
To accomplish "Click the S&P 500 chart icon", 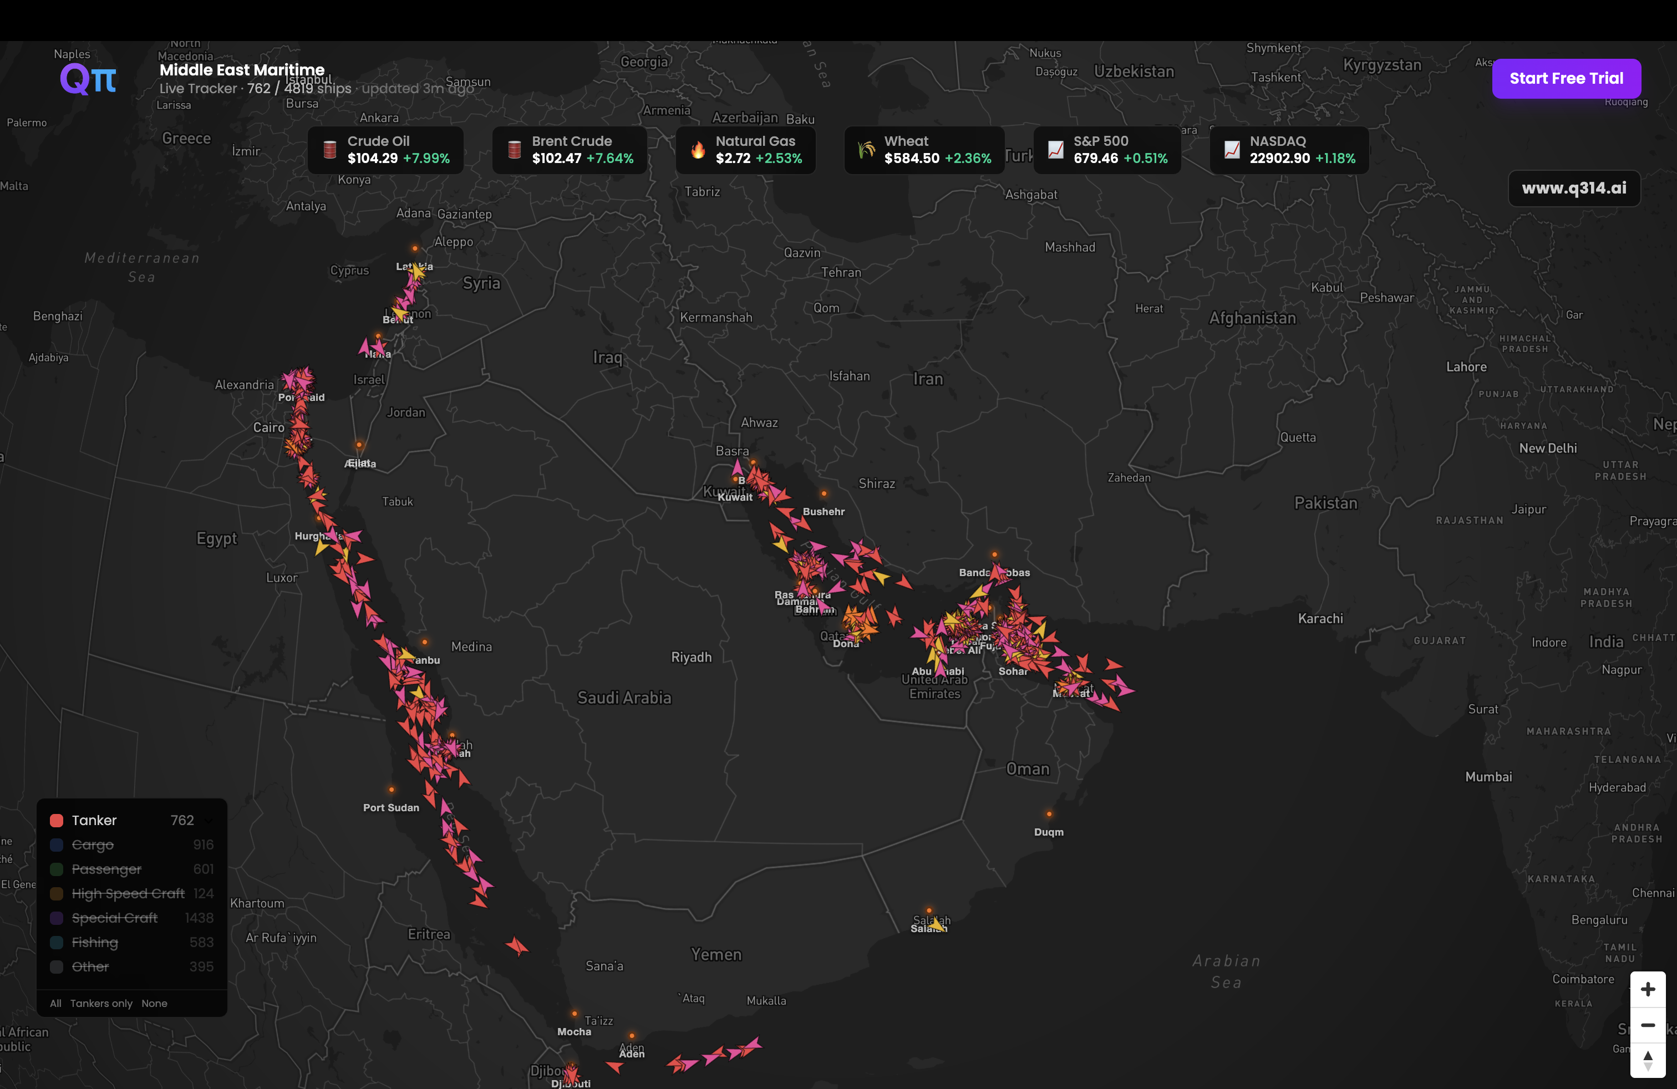I will (1055, 149).
